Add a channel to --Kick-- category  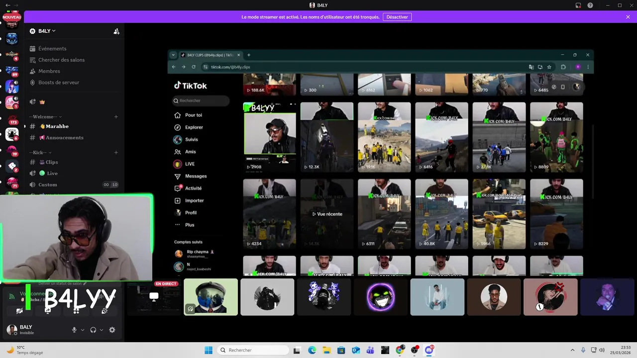116,153
